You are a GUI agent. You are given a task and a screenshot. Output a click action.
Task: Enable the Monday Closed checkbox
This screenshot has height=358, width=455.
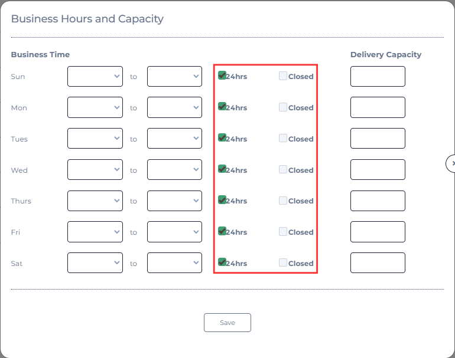tap(283, 107)
